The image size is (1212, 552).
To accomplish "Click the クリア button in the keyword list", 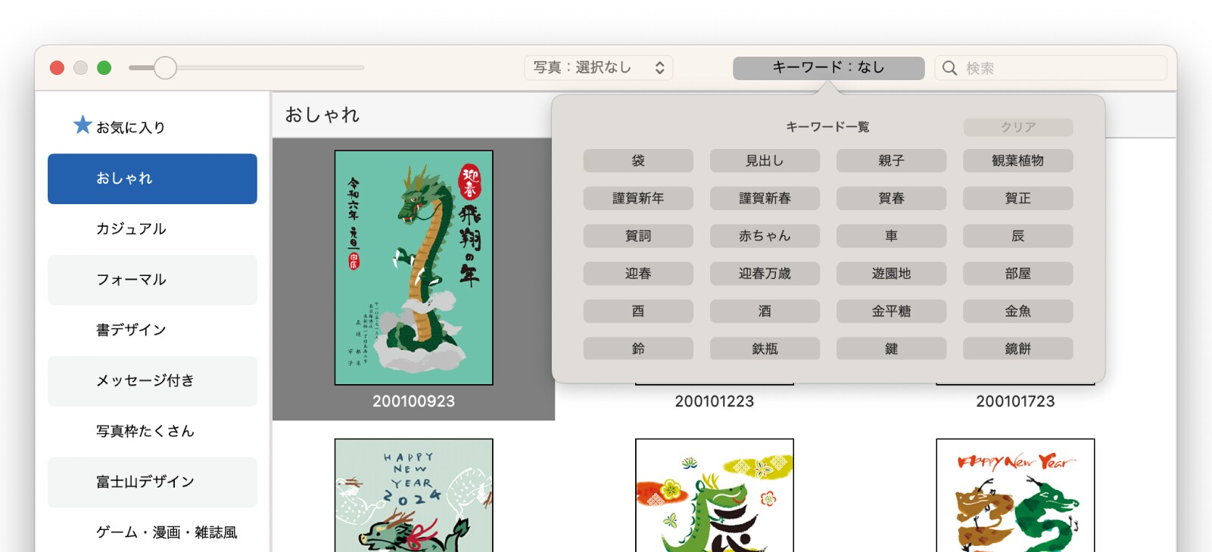I will click(1018, 127).
